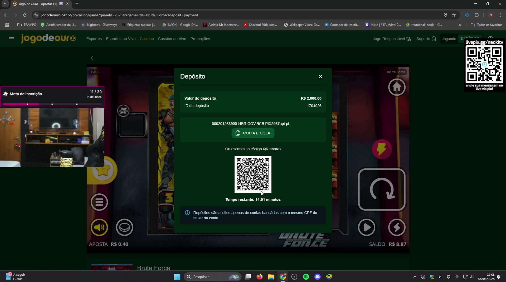
Task: Show hidden system tray icons
Action: point(415,277)
